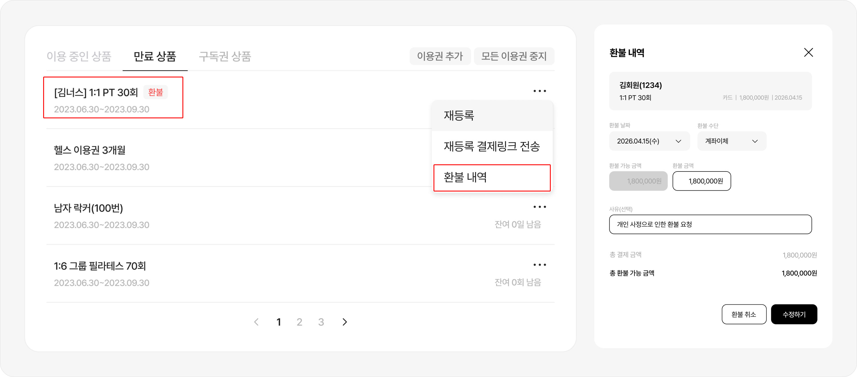Viewport: 857px width, 377px height.
Task: Click the 이용권 추가 button
Action: click(440, 56)
